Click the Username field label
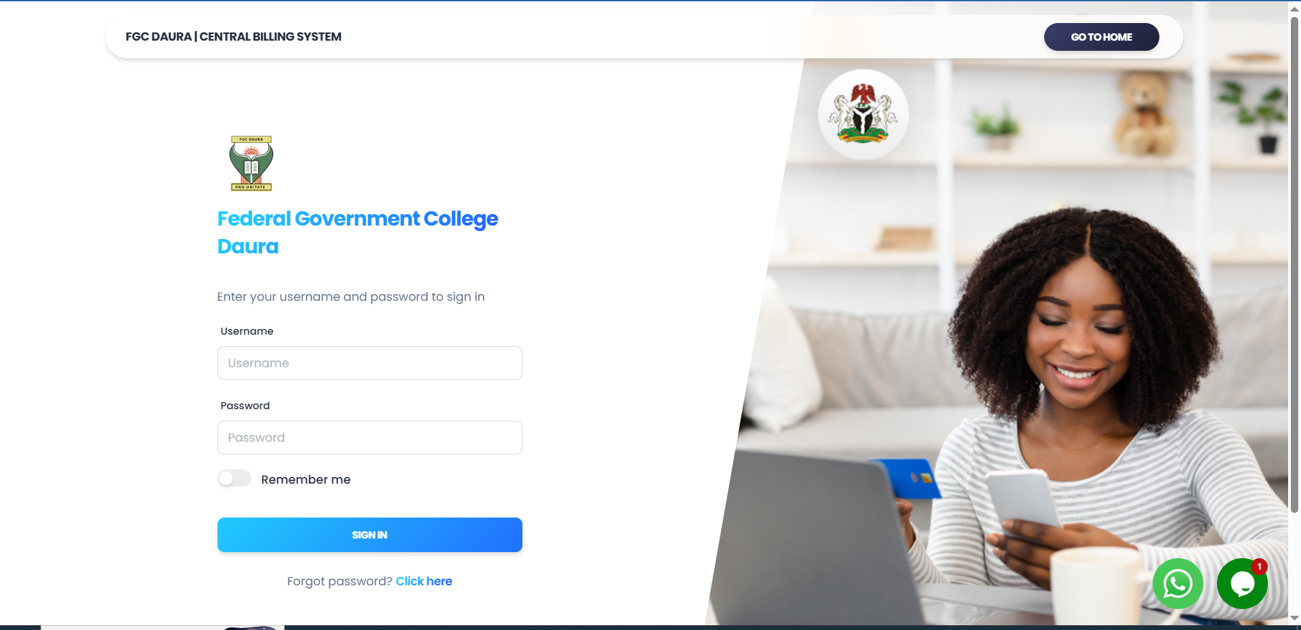The width and height of the screenshot is (1301, 630). [247, 331]
